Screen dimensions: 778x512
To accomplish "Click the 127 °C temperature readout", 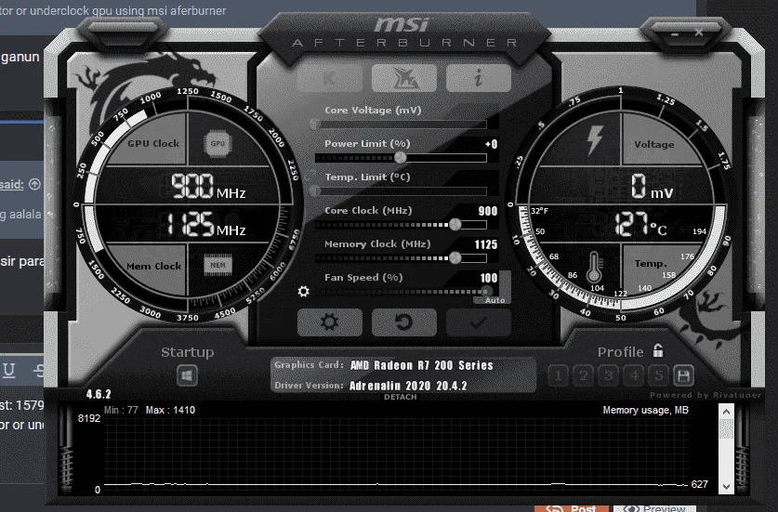I will coord(640,224).
